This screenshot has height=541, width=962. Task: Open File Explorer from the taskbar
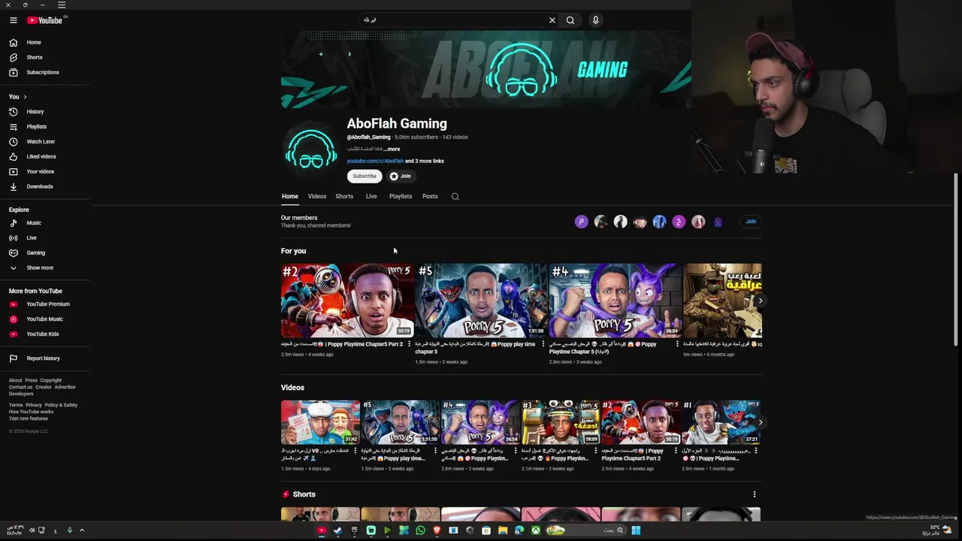pos(503,530)
